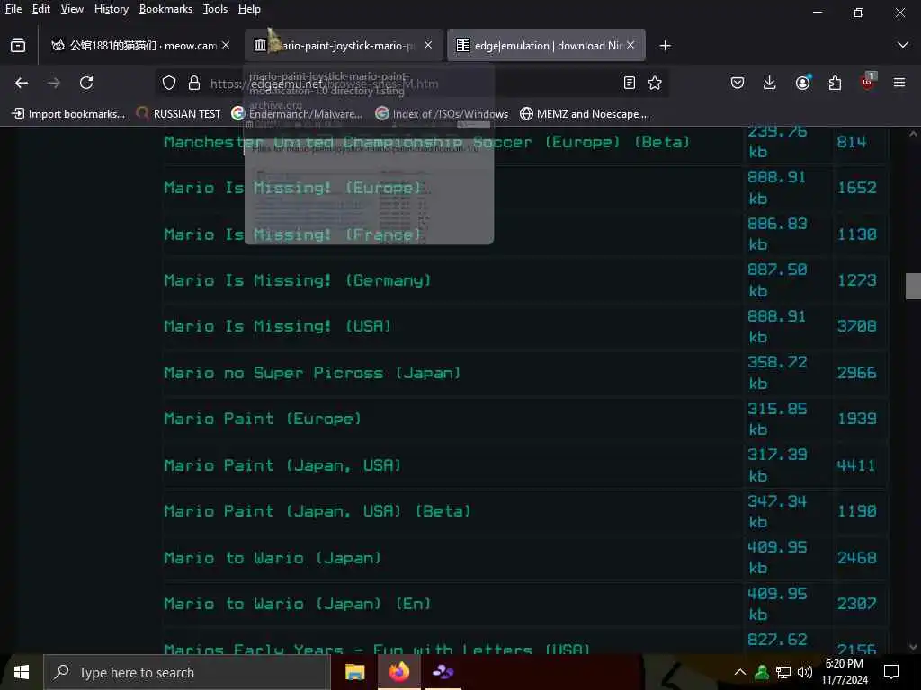Open the Help menu
The height and width of the screenshot is (690, 921).
[249, 9]
